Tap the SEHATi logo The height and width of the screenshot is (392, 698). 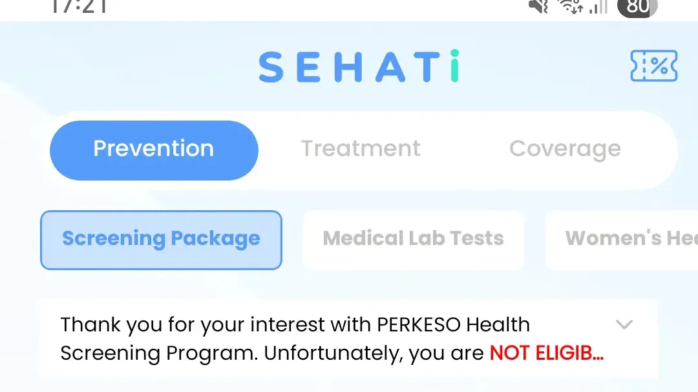359,66
